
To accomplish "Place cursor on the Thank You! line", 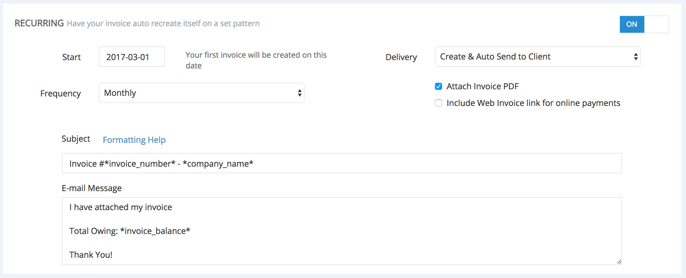I will [91, 255].
